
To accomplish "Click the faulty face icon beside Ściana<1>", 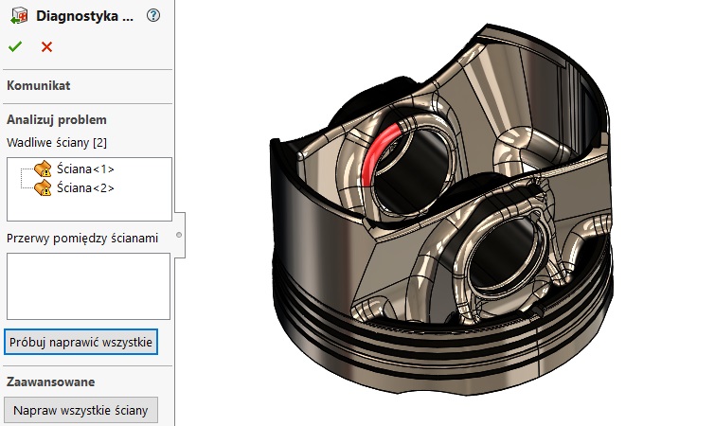I will 43,169.
